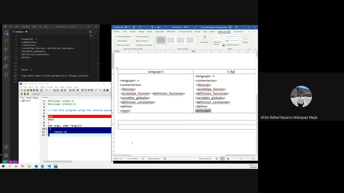Toggle Fila de encabezado checkbox

tap(116, 36)
